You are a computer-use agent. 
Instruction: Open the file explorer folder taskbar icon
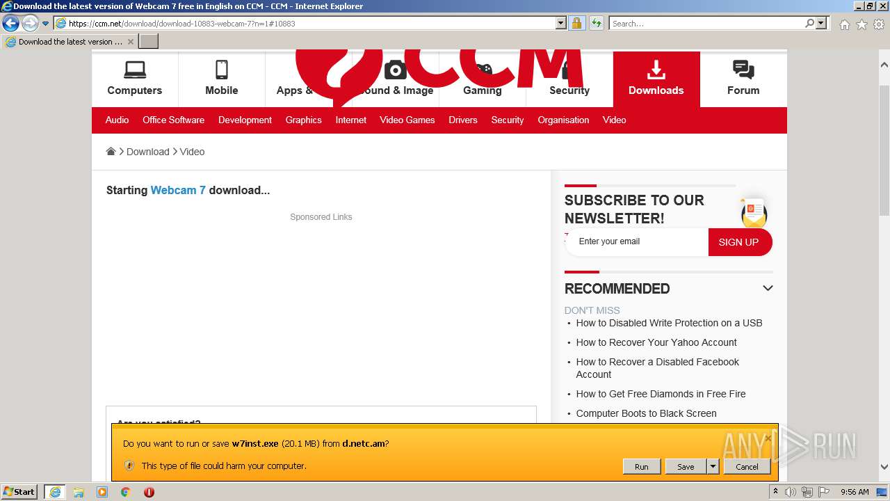tap(79, 492)
